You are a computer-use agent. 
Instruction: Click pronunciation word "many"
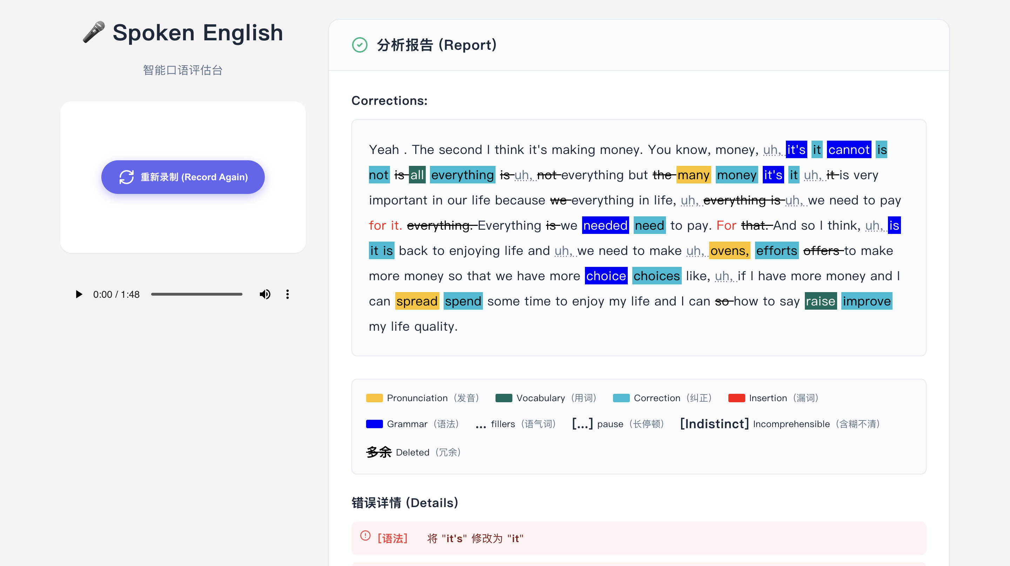[x=693, y=174]
